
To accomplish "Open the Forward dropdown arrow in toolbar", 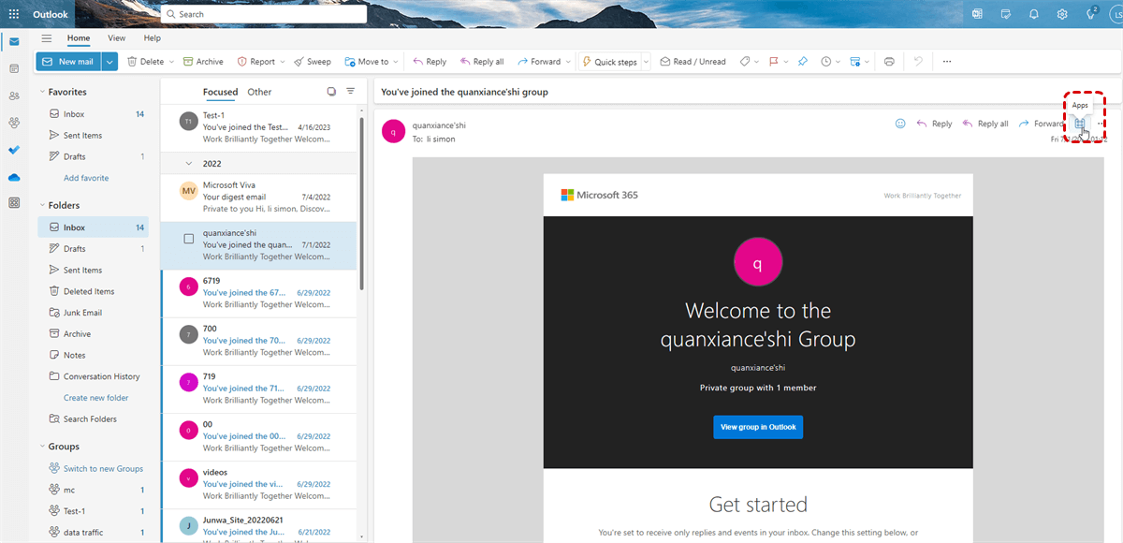I will point(568,62).
